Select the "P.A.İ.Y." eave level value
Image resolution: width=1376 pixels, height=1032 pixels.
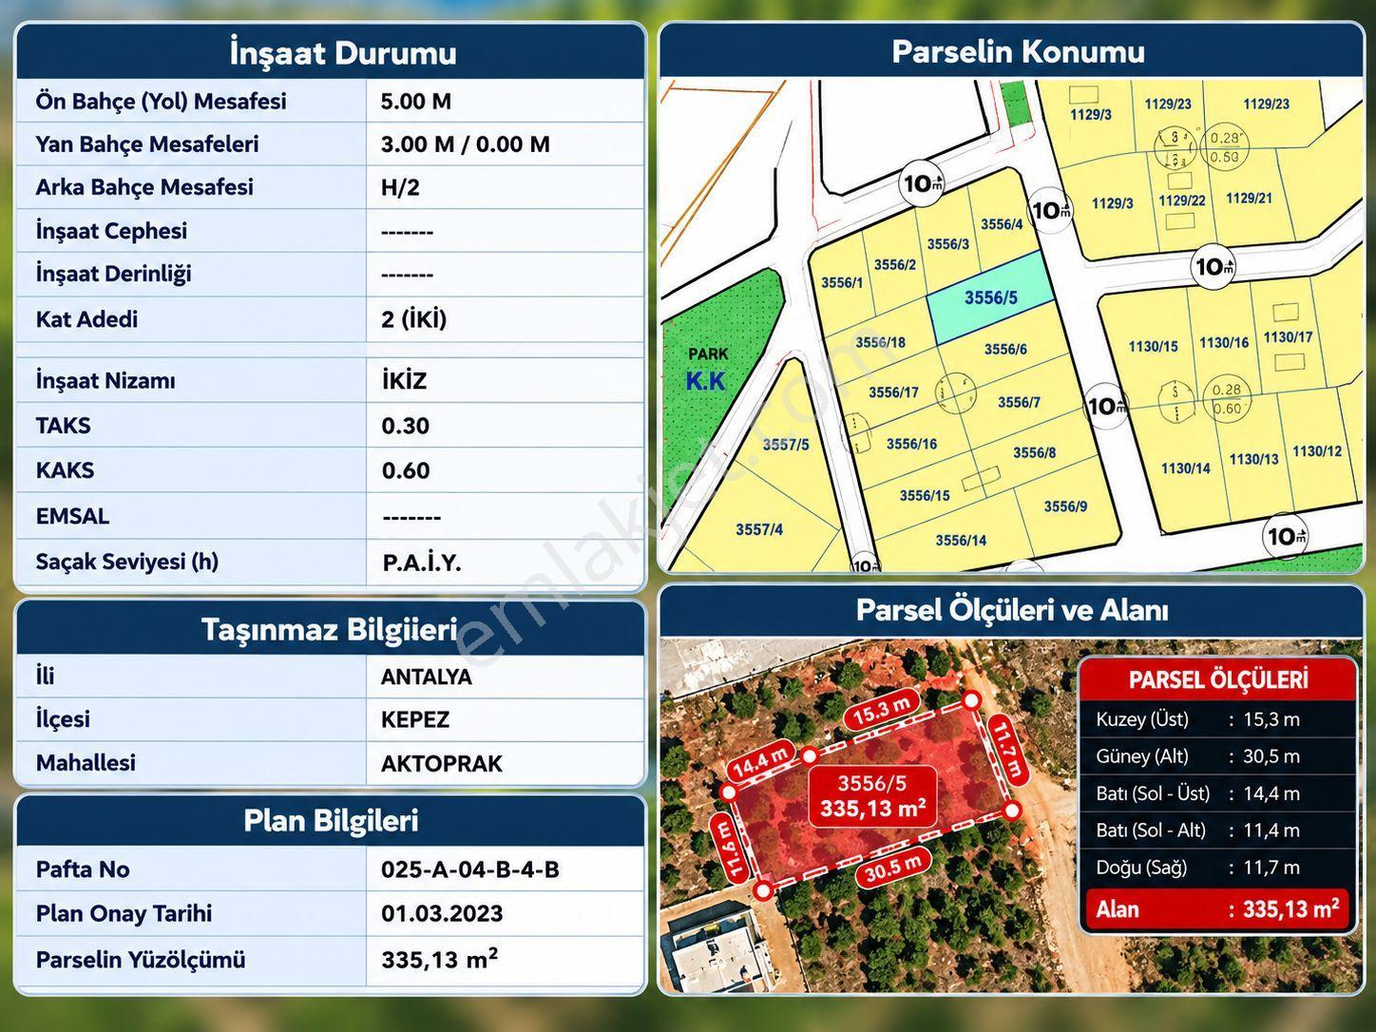click(421, 563)
